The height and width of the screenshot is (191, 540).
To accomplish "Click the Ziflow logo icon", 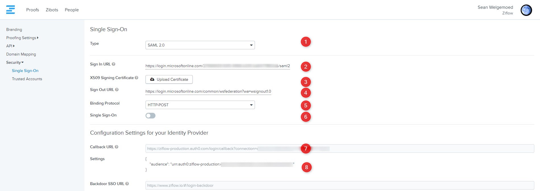I will (11, 10).
